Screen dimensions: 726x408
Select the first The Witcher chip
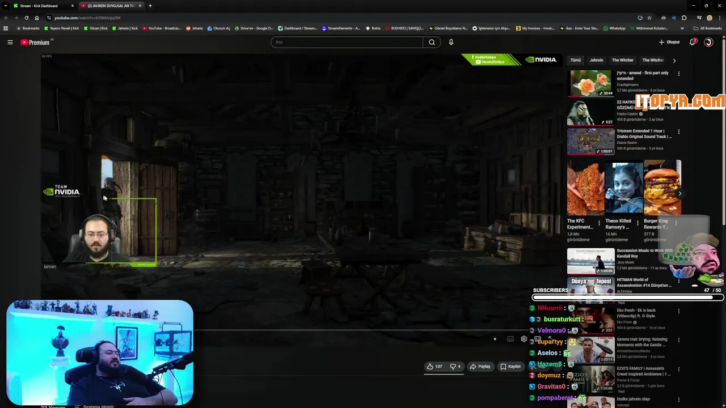622,60
